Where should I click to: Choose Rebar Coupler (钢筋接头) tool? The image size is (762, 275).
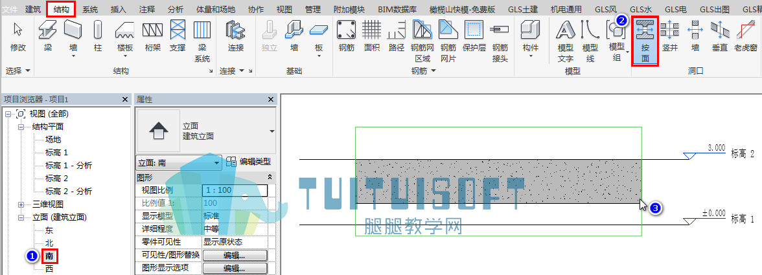coord(500,41)
